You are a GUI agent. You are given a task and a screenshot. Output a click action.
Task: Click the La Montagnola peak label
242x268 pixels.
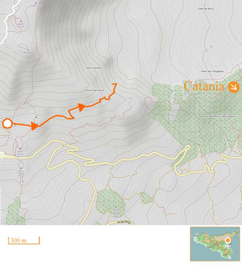click(x=28, y=52)
